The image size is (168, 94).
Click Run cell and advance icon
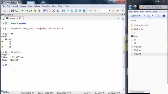point(30,10)
